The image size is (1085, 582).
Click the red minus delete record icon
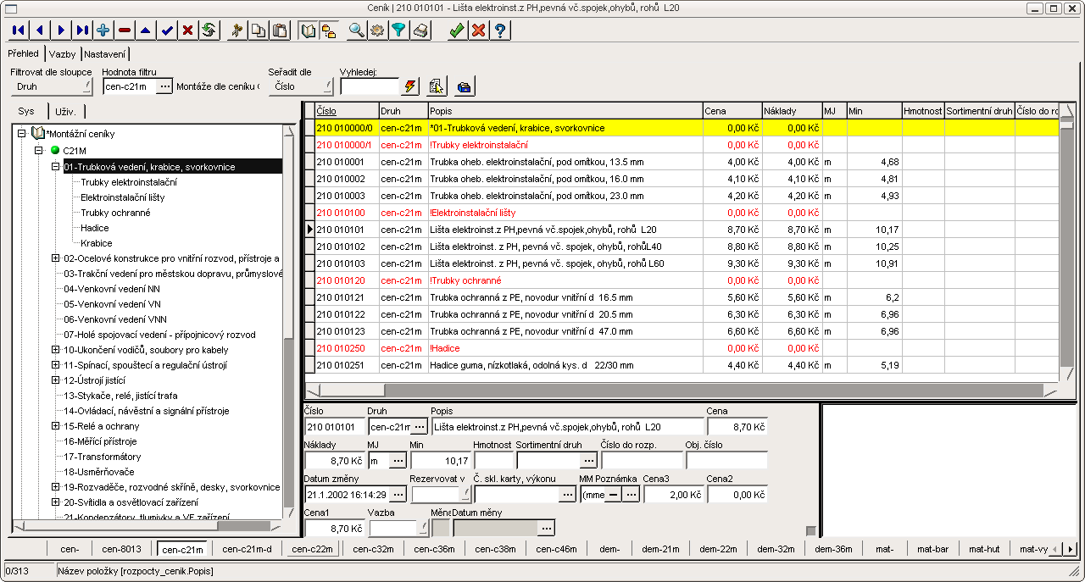tap(125, 30)
